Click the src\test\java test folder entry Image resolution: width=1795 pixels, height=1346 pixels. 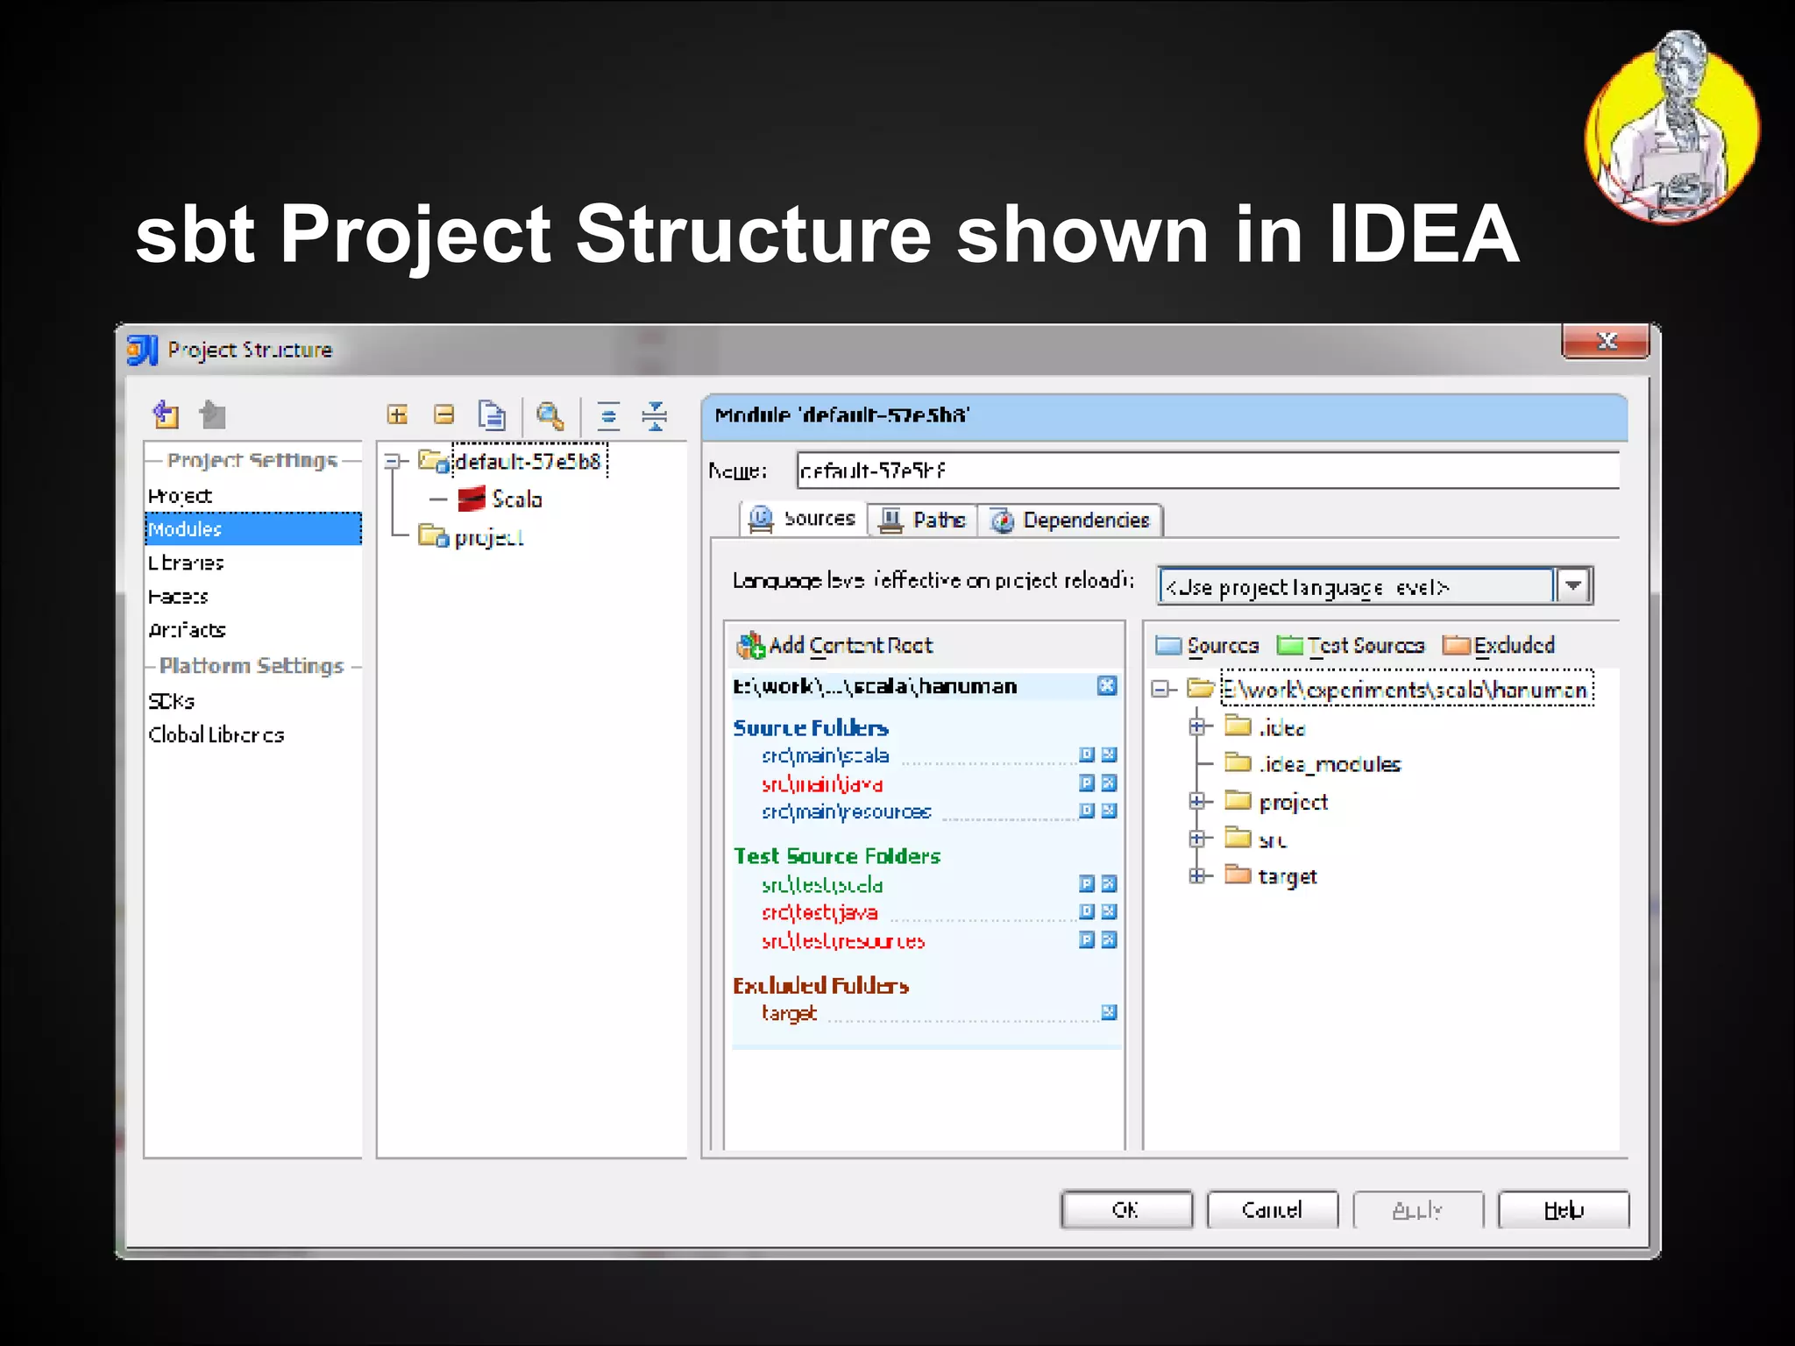pyautogui.click(x=819, y=912)
